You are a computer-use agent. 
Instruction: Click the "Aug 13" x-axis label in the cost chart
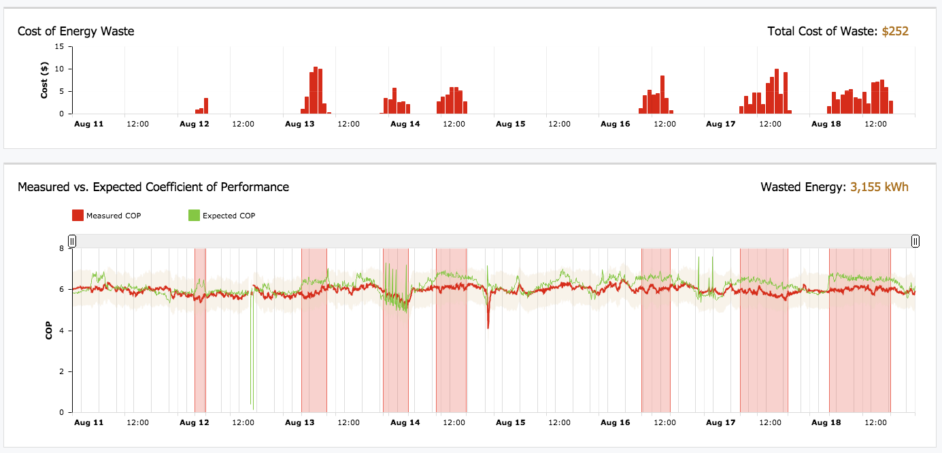(299, 124)
